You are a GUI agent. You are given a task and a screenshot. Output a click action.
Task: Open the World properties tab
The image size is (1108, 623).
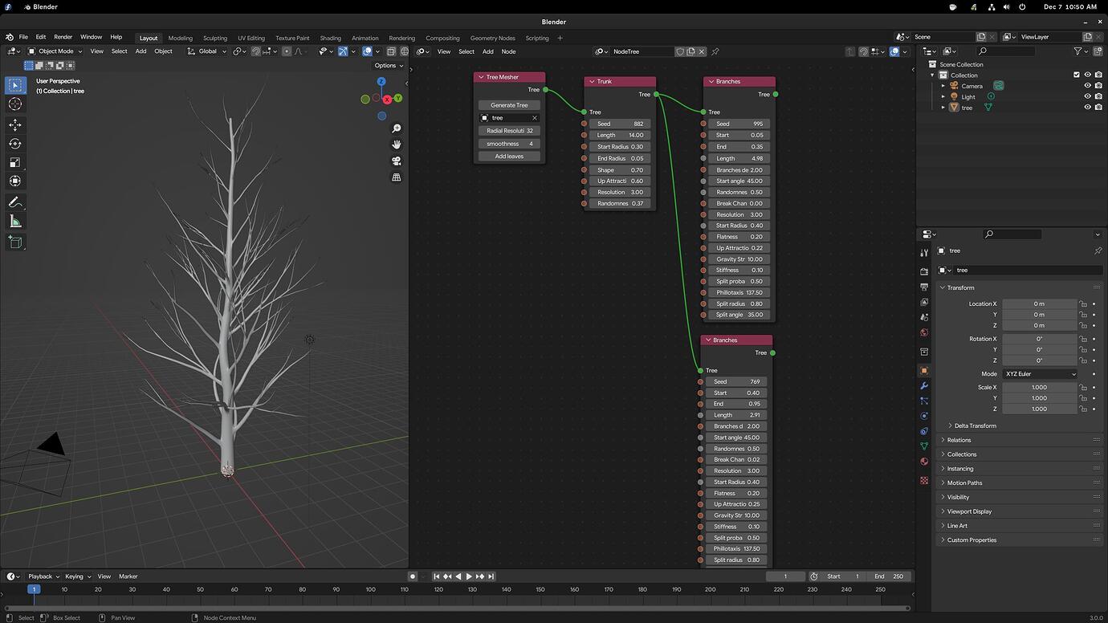point(924,332)
